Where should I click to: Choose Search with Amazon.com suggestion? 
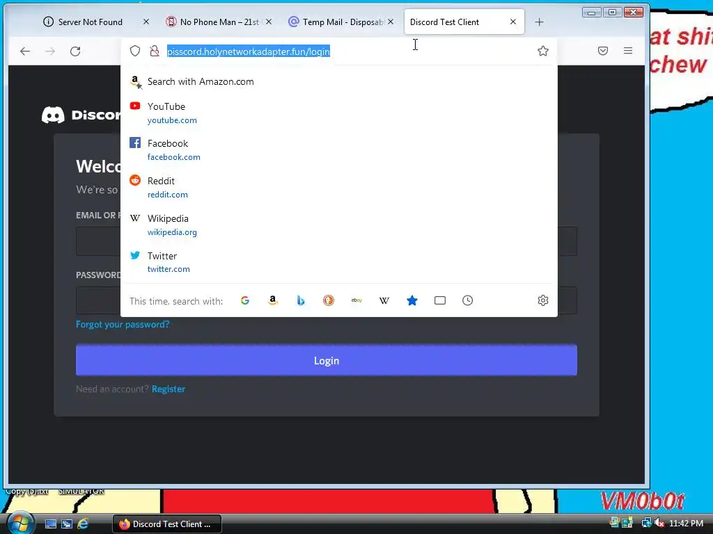(339, 82)
